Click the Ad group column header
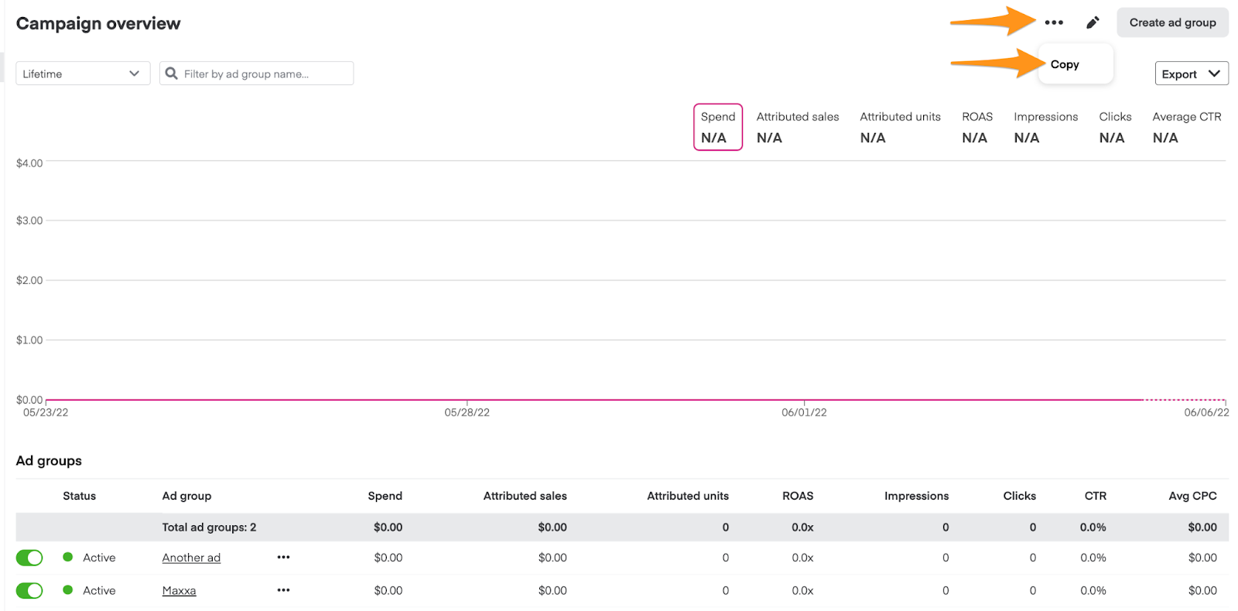This screenshot has height=611, width=1238. pos(186,496)
